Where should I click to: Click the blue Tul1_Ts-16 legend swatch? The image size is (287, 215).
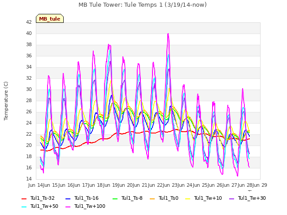[x=68, y=198]
